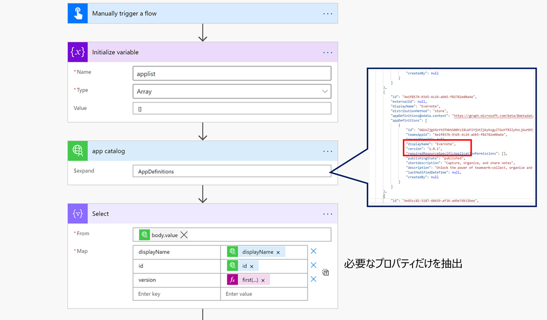
Task: Click the Initialize variable curly-brace icon
Action: [x=78, y=52]
